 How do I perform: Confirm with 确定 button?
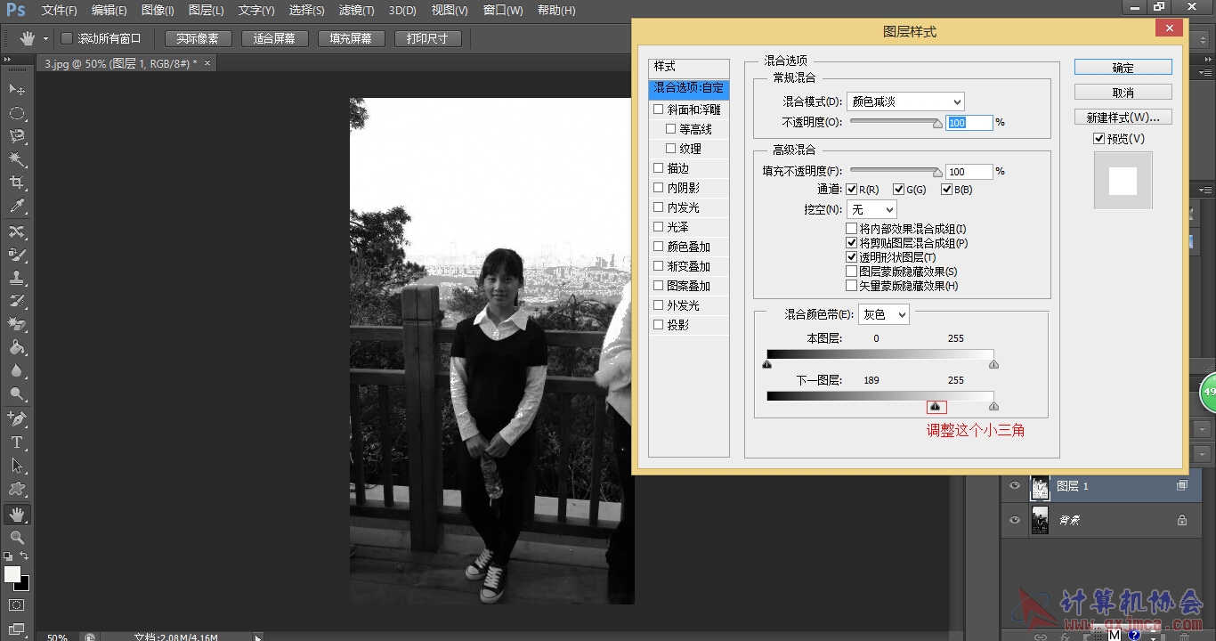pyautogui.click(x=1123, y=68)
